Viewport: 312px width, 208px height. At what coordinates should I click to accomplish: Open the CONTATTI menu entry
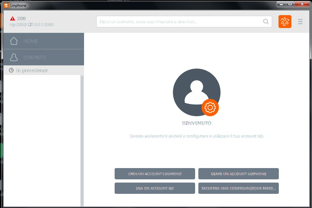point(44,57)
